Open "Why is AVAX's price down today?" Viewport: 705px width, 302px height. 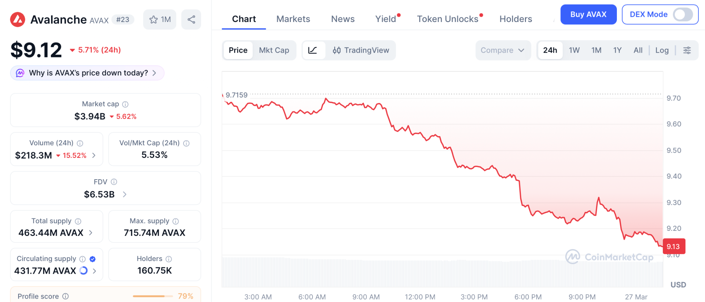87,73
